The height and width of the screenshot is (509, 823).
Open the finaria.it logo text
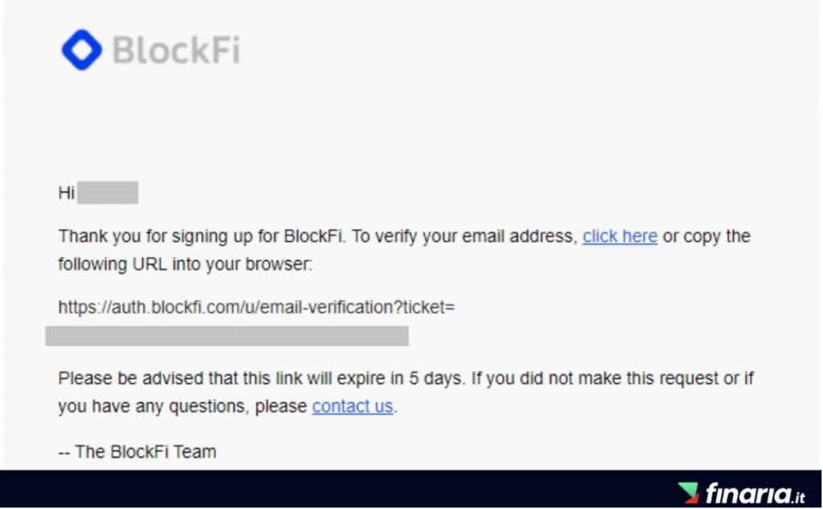coord(755,494)
